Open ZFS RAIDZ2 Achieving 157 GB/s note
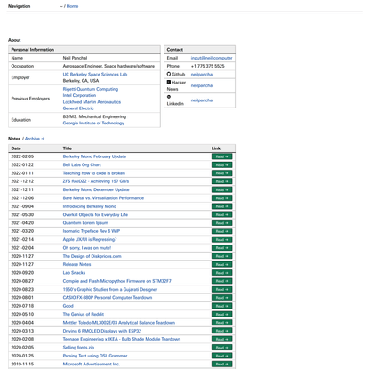 [96, 181]
